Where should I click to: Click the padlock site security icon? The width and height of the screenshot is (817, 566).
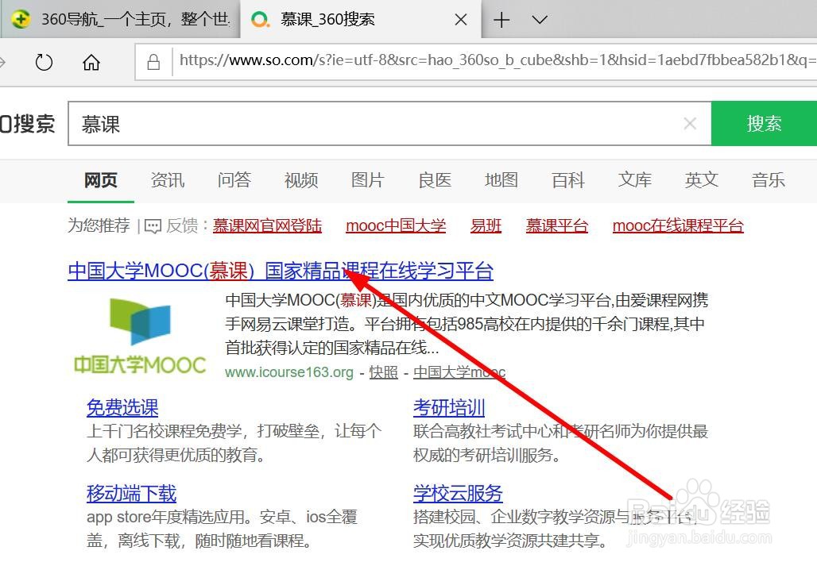pos(153,62)
